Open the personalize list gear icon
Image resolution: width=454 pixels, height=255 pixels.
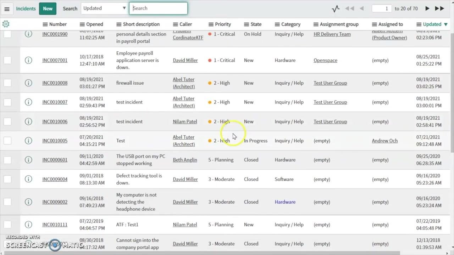coord(6,24)
